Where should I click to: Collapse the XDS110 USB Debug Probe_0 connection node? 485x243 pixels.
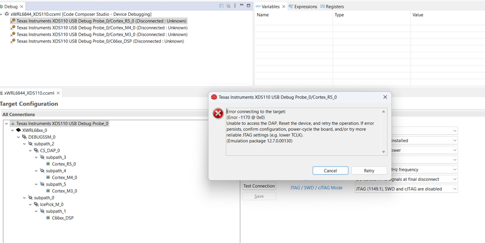[x=6, y=124]
